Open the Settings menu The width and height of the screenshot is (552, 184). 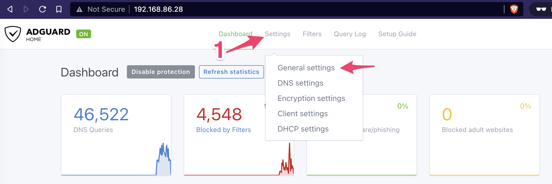click(278, 34)
